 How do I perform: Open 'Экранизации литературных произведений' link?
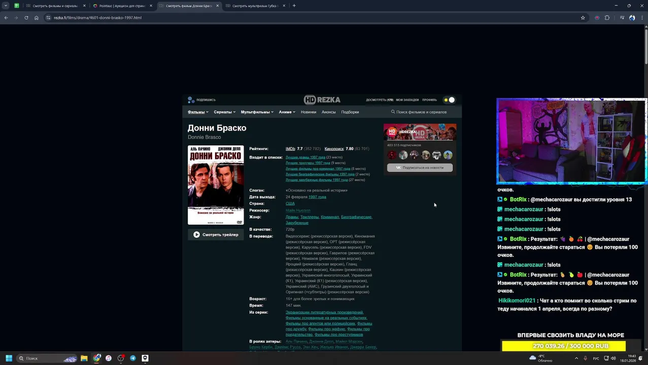(x=324, y=312)
